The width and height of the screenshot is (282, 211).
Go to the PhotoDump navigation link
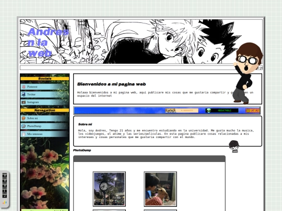point(44,126)
